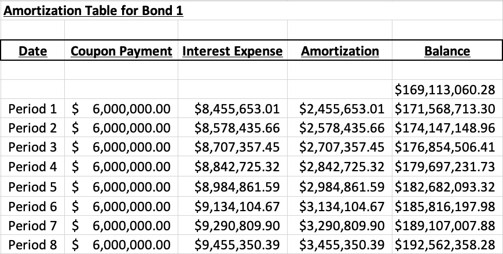Click the Period 5 row label
Viewport: 503px width, 254px height.
pos(33,186)
